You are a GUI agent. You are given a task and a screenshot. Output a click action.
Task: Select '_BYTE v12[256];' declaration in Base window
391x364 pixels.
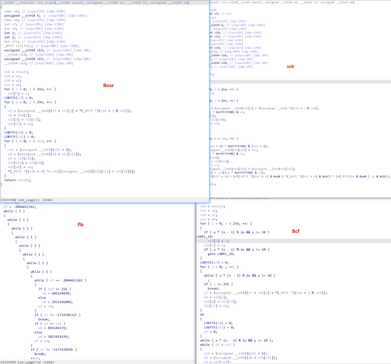pos(18,46)
